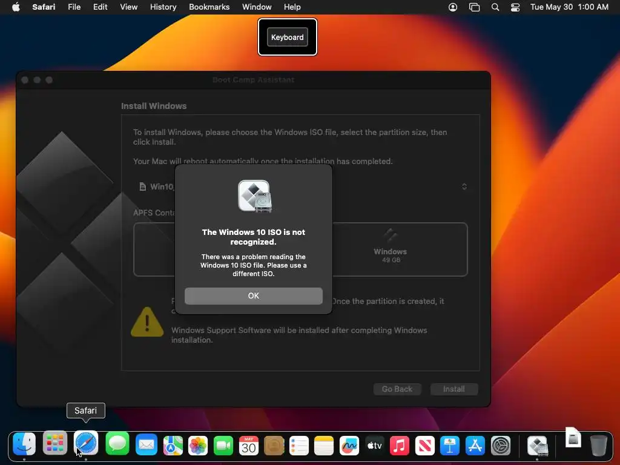Open Calendar from the Dock

[x=249, y=446]
